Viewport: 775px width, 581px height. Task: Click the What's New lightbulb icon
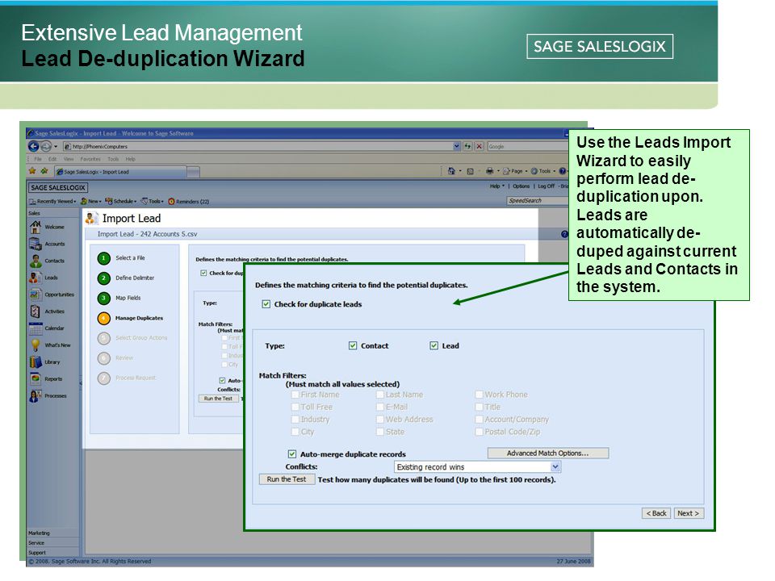pyautogui.click(x=36, y=345)
